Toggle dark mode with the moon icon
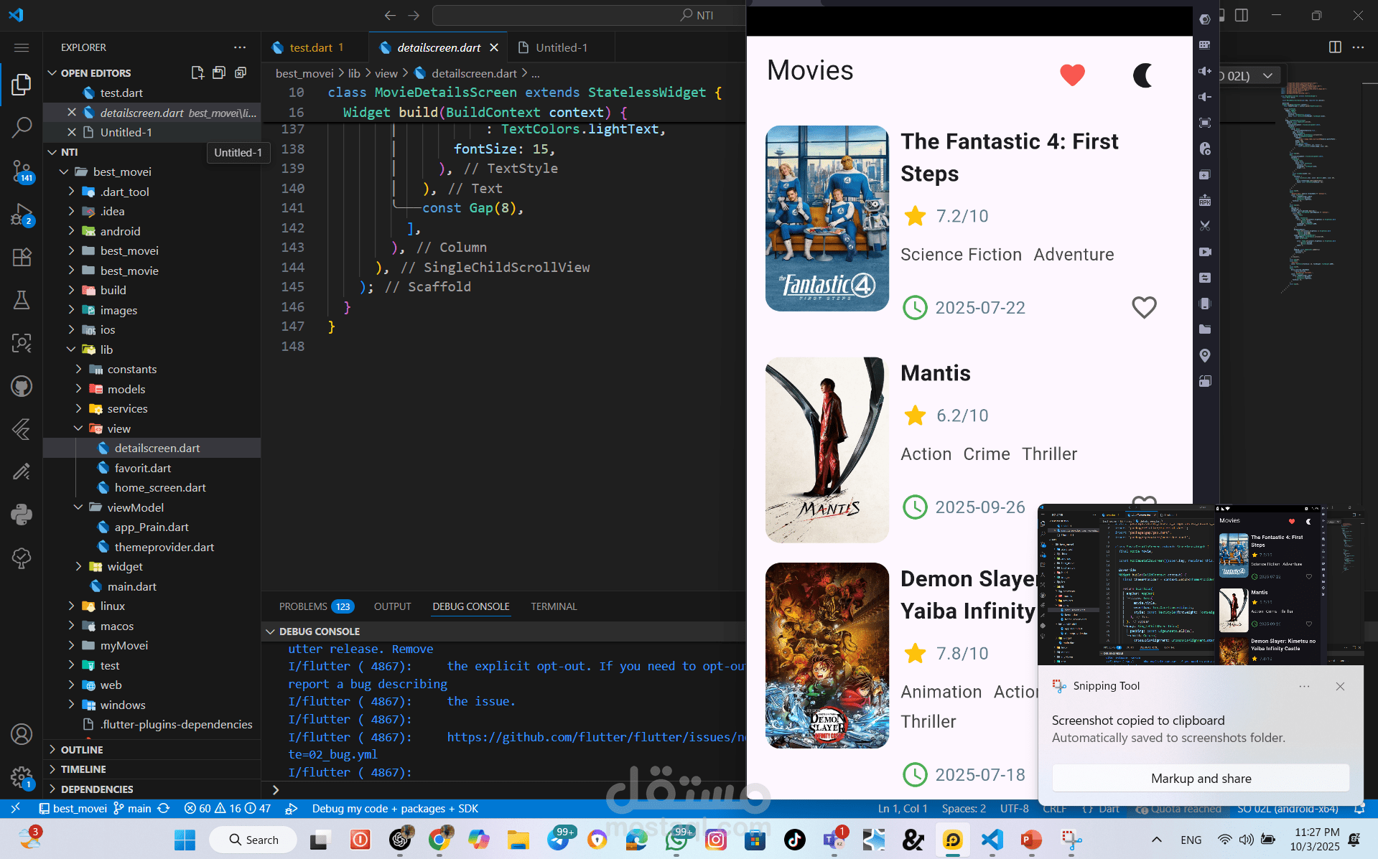Image resolution: width=1378 pixels, height=859 pixels. (x=1142, y=75)
